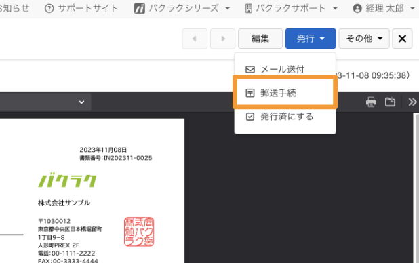Click the envelope icon beside メール送付
Viewport: 419px width, 263px height.
pos(250,70)
